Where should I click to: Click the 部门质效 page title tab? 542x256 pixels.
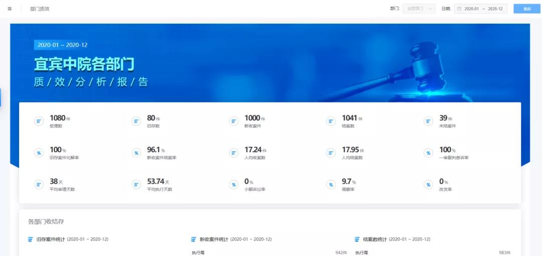[x=40, y=9]
